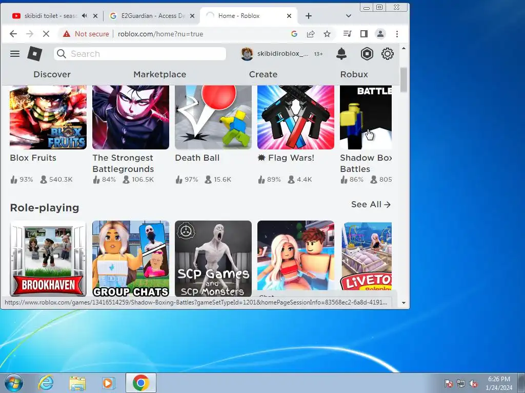Click the page scrollbar down arrow
Viewport: 525px width, 393px height.
pos(403,303)
